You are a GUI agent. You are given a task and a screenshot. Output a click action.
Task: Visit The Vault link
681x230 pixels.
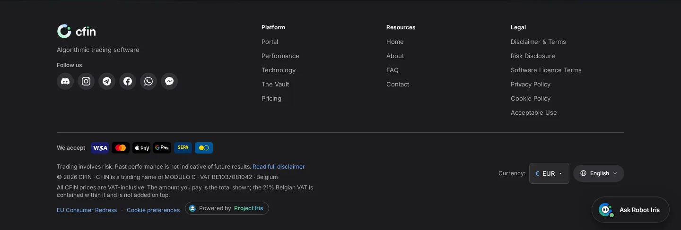(x=275, y=84)
